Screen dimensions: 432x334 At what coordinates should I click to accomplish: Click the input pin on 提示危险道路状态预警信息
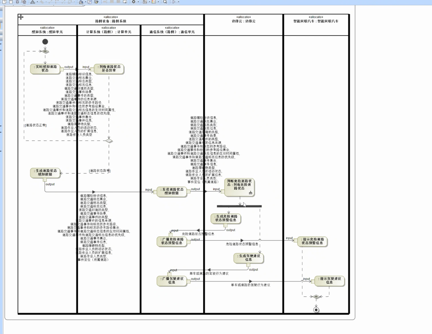pyautogui.click(x=296, y=240)
